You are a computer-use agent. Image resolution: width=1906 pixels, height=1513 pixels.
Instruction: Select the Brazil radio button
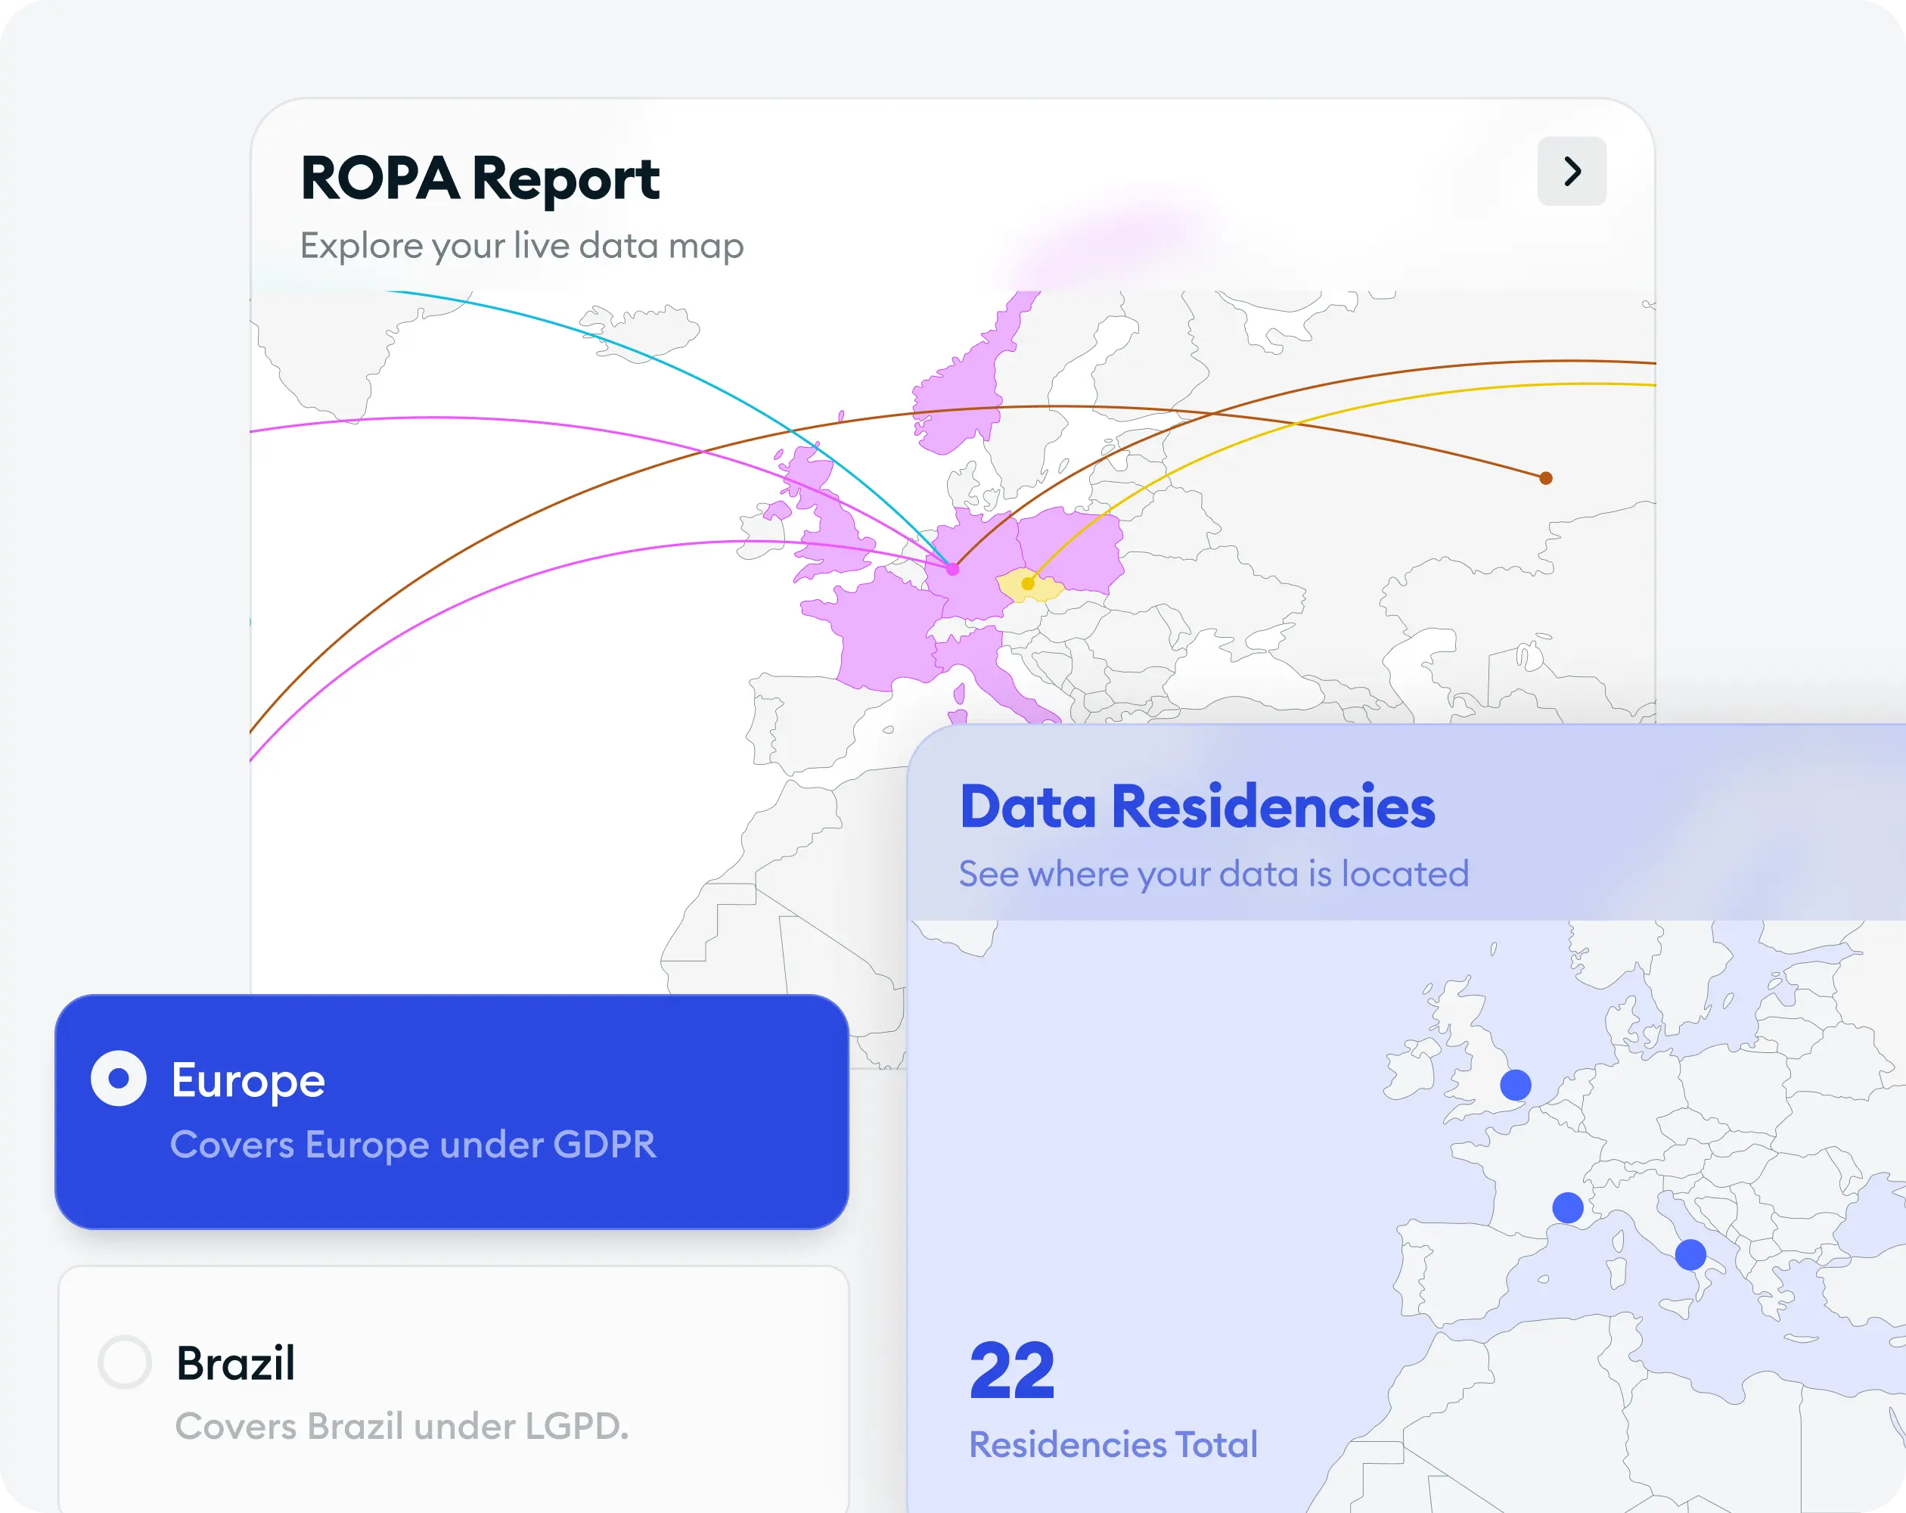click(x=125, y=1362)
